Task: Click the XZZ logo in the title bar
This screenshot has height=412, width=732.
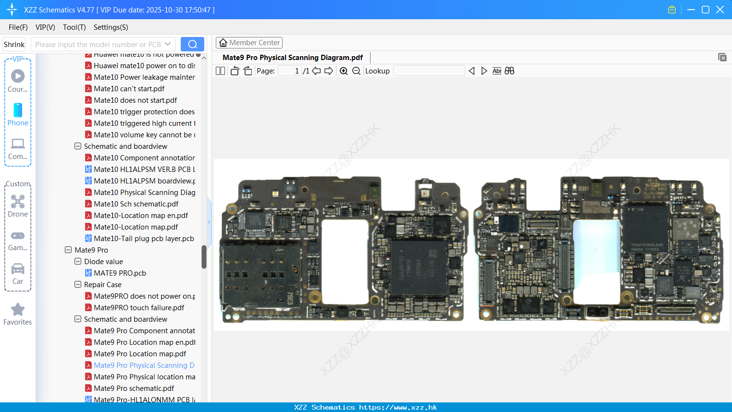Action: [x=12, y=10]
